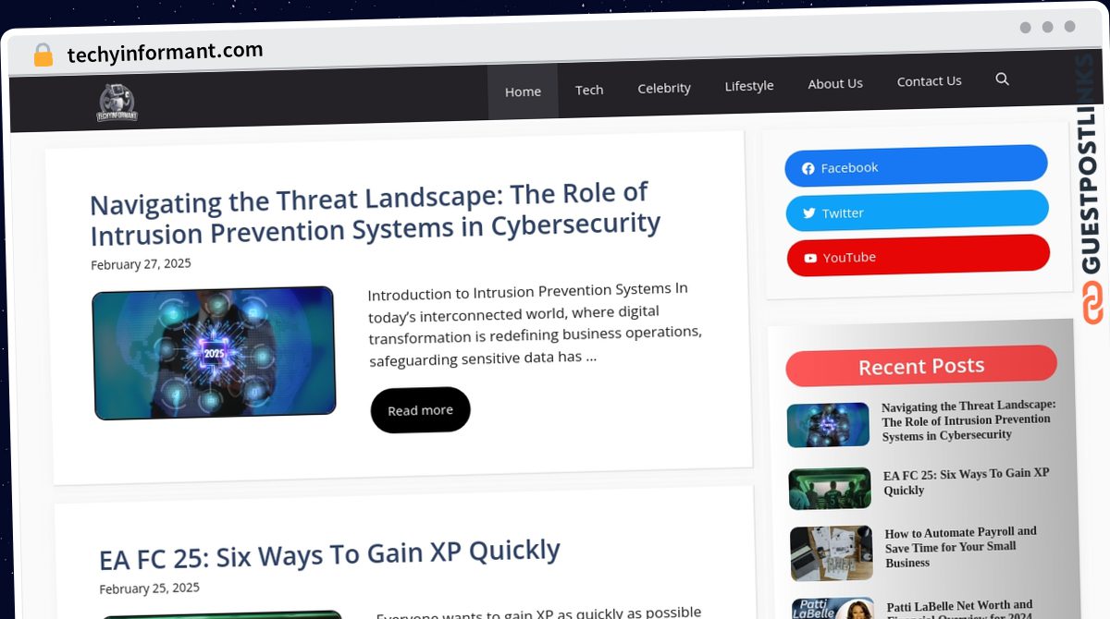This screenshot has height=619, width=1110.
Task: Click the Twitter bird icon
Action: point(809,213)
